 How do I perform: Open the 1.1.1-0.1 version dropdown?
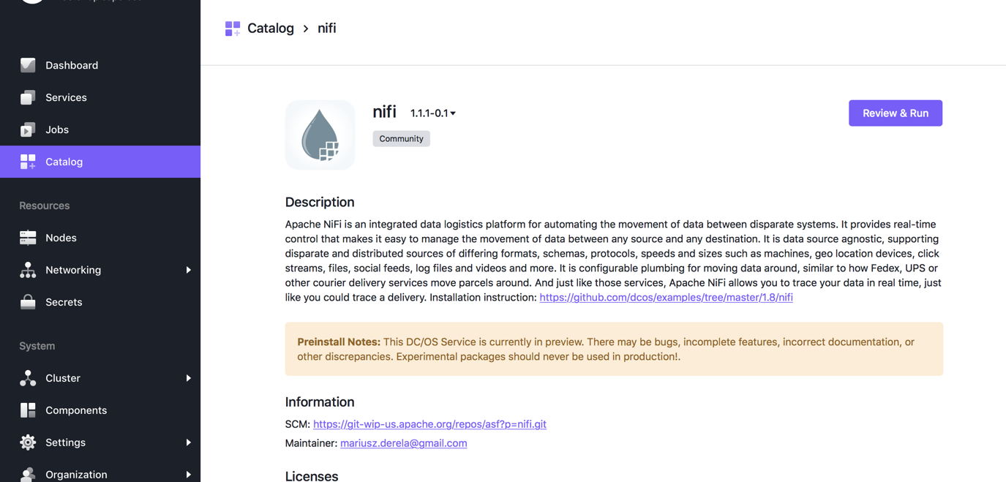(x=433, y=113)
